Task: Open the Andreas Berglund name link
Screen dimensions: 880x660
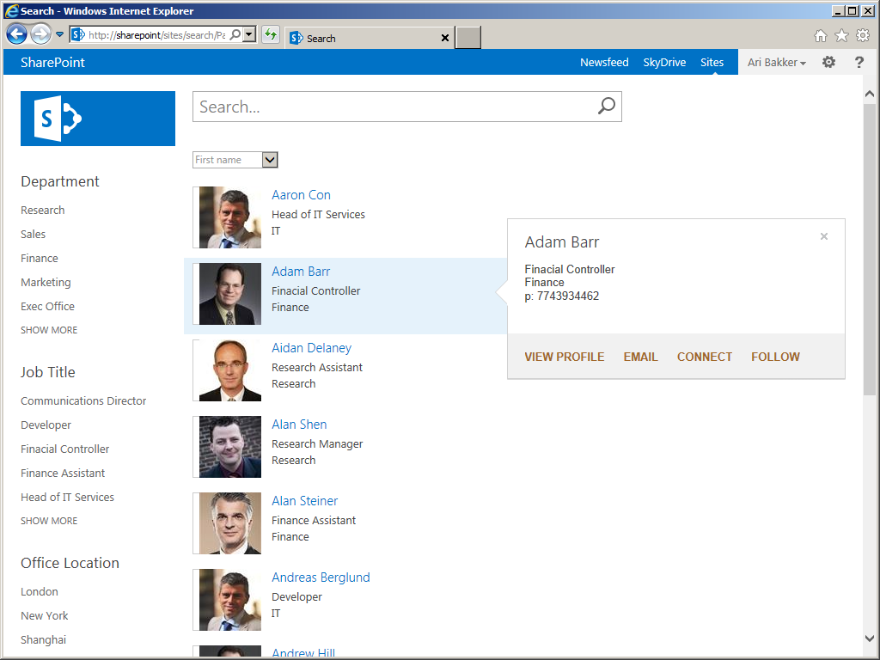Action: tap(321, 577)
